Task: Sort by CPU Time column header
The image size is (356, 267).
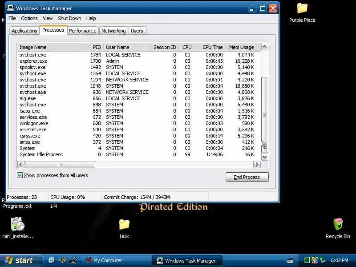Action: pos(210,47)
